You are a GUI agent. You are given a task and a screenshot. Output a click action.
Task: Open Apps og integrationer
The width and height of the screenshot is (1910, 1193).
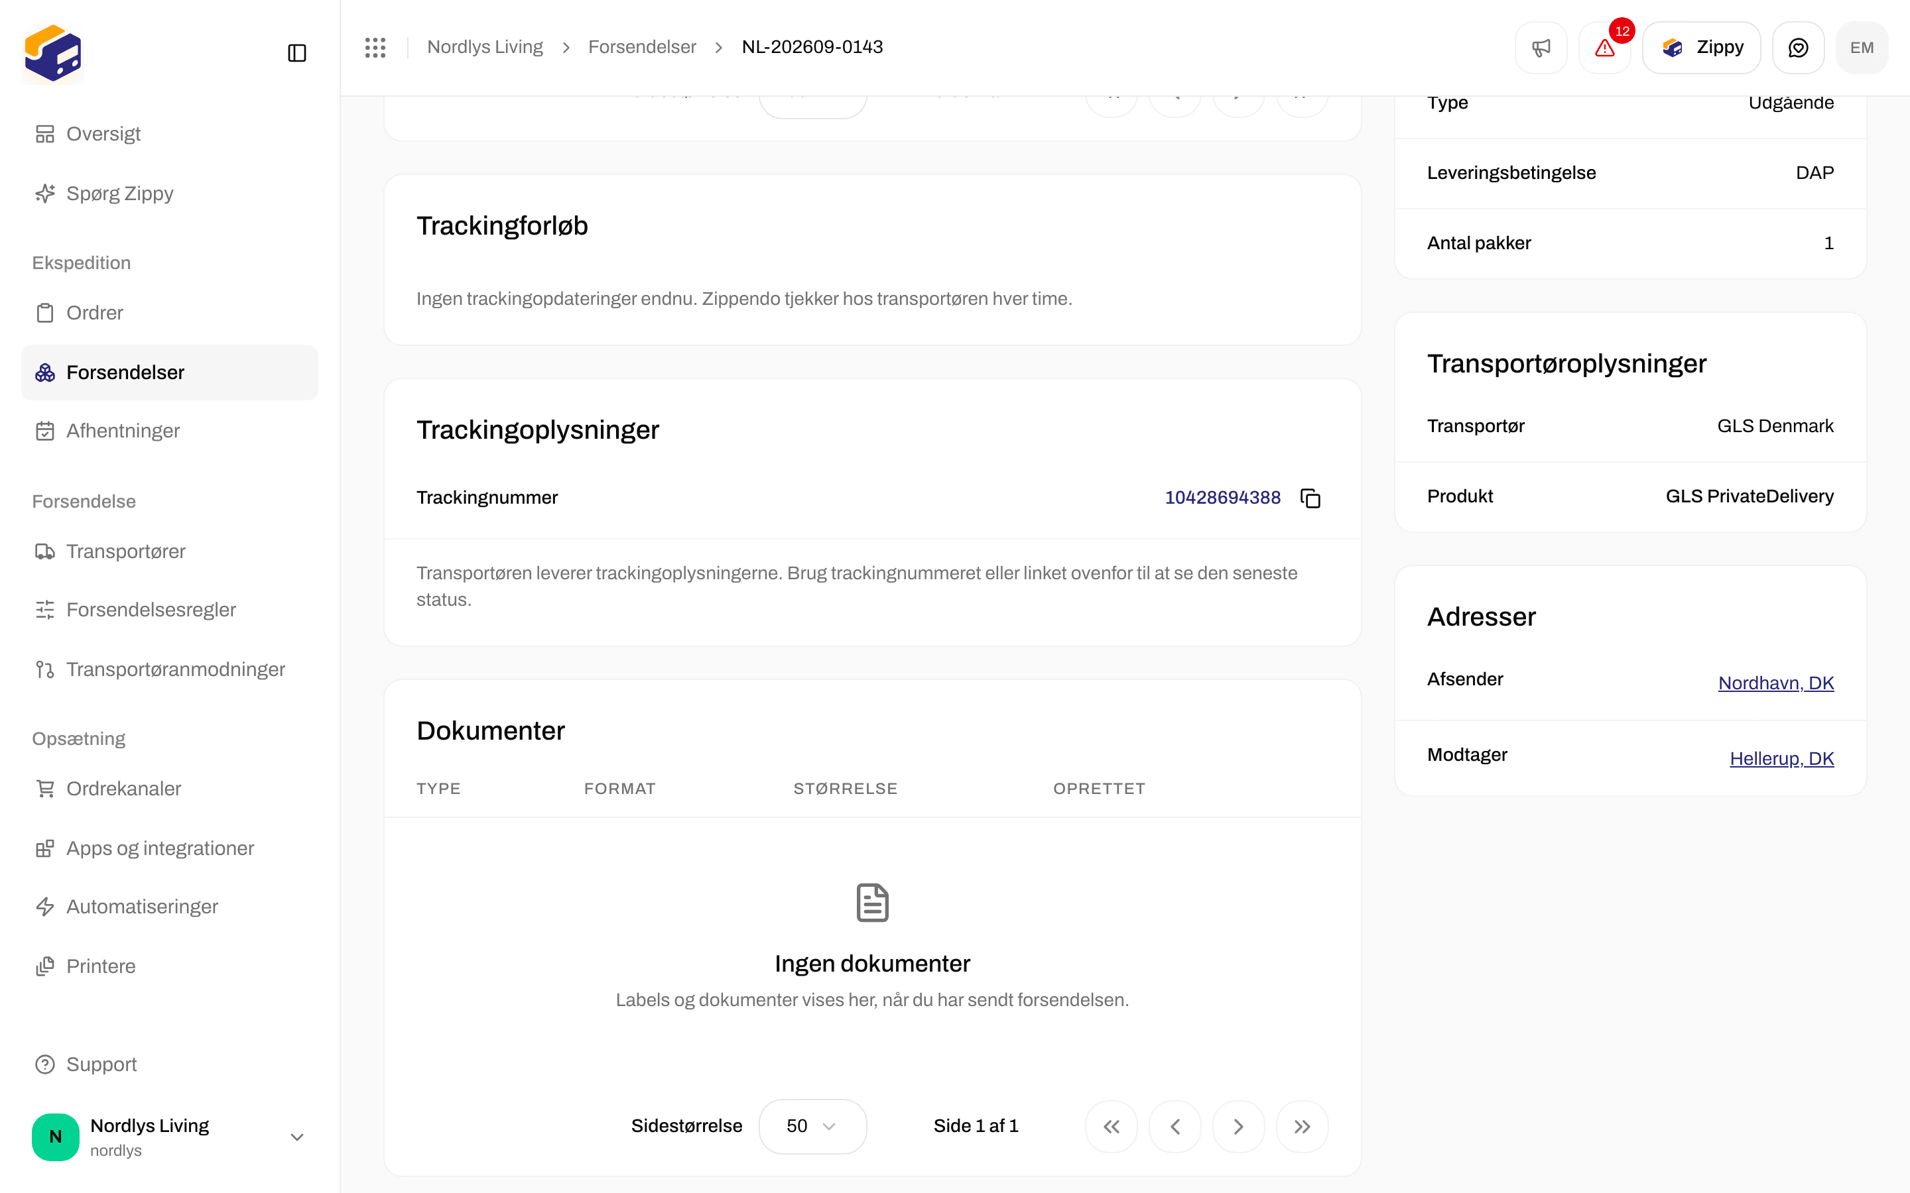[170, 848]
